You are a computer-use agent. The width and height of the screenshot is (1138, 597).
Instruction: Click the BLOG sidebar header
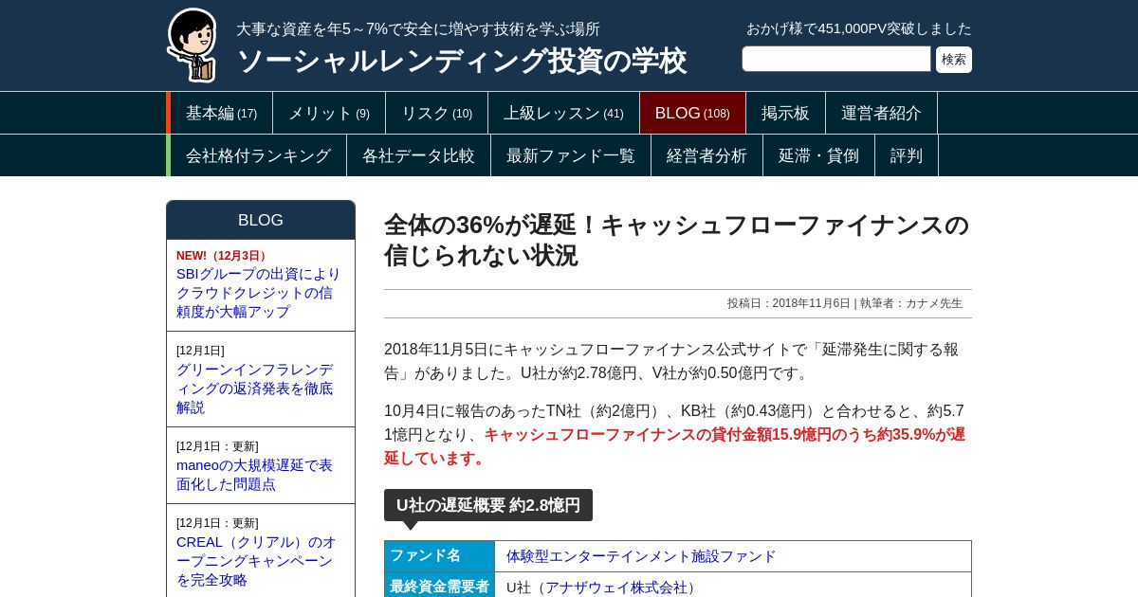coord(261,220)
